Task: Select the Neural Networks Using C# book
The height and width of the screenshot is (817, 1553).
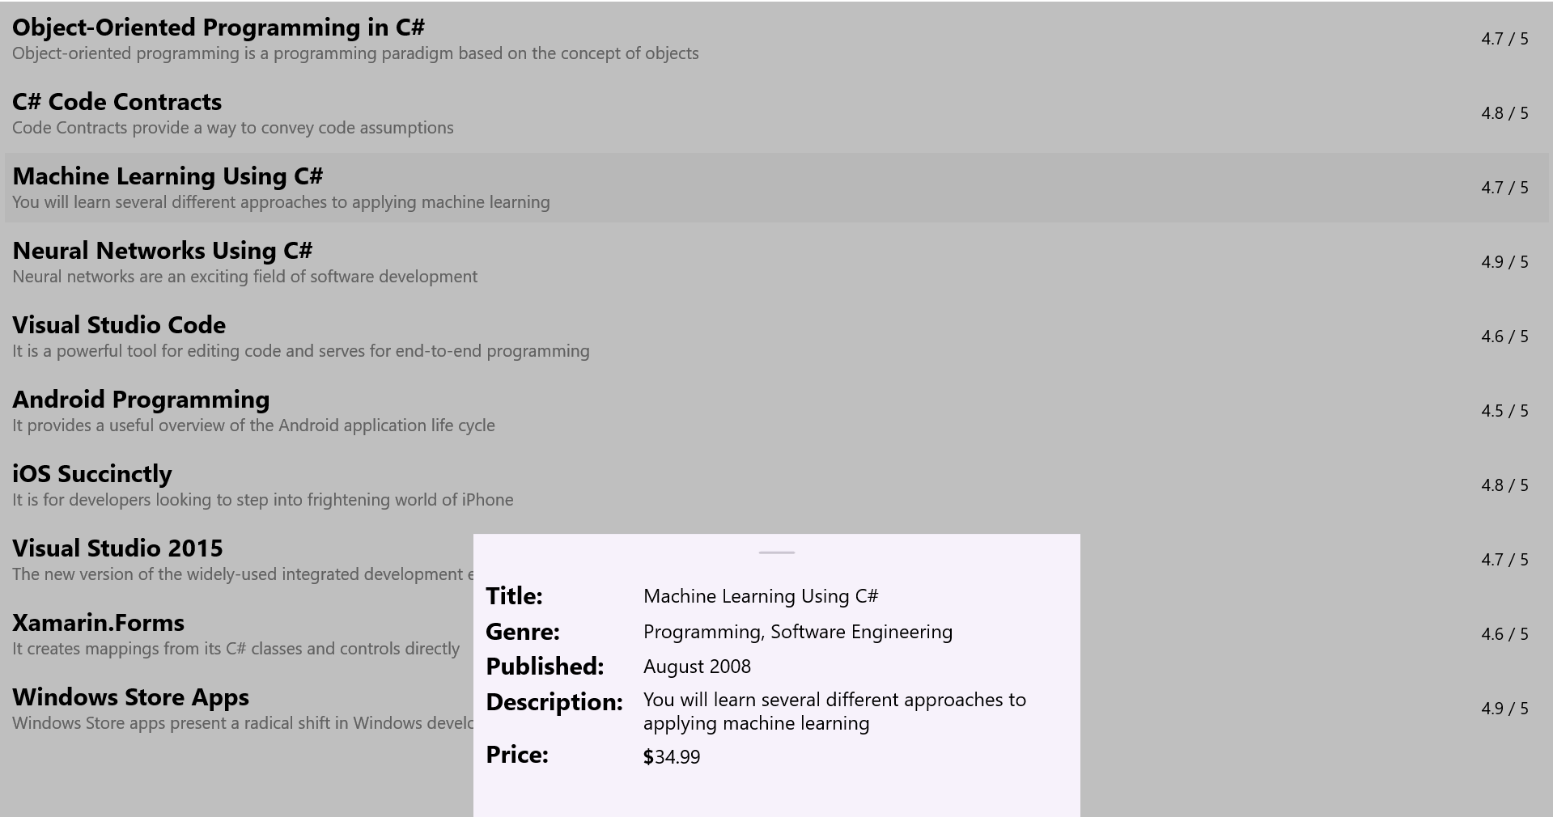Action: [x=163, y=252]
